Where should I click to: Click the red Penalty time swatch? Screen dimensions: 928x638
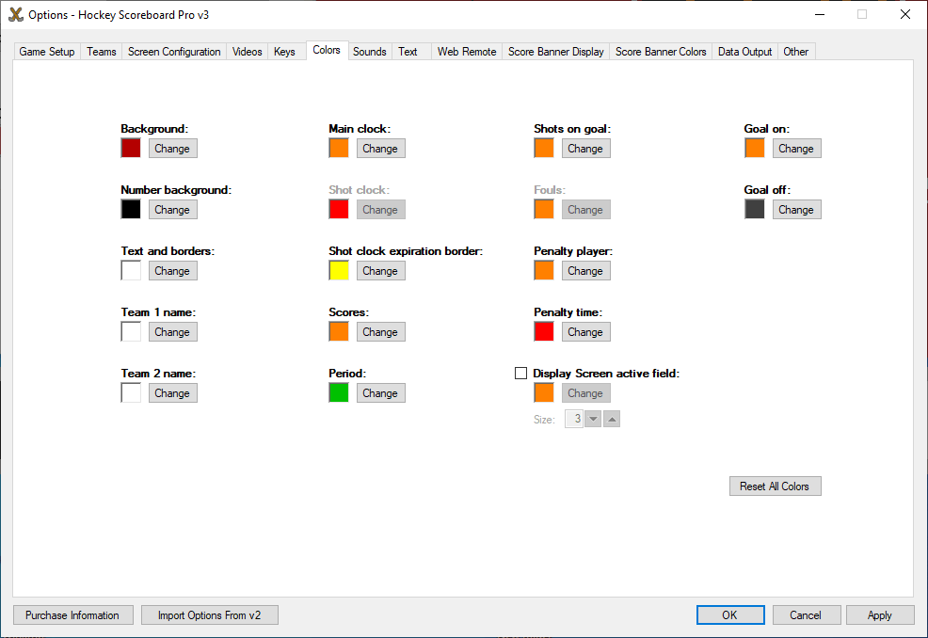coord(544,331)
